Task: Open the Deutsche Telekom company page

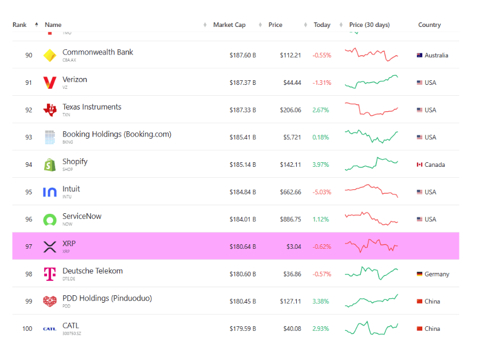Action: (92, 271)
